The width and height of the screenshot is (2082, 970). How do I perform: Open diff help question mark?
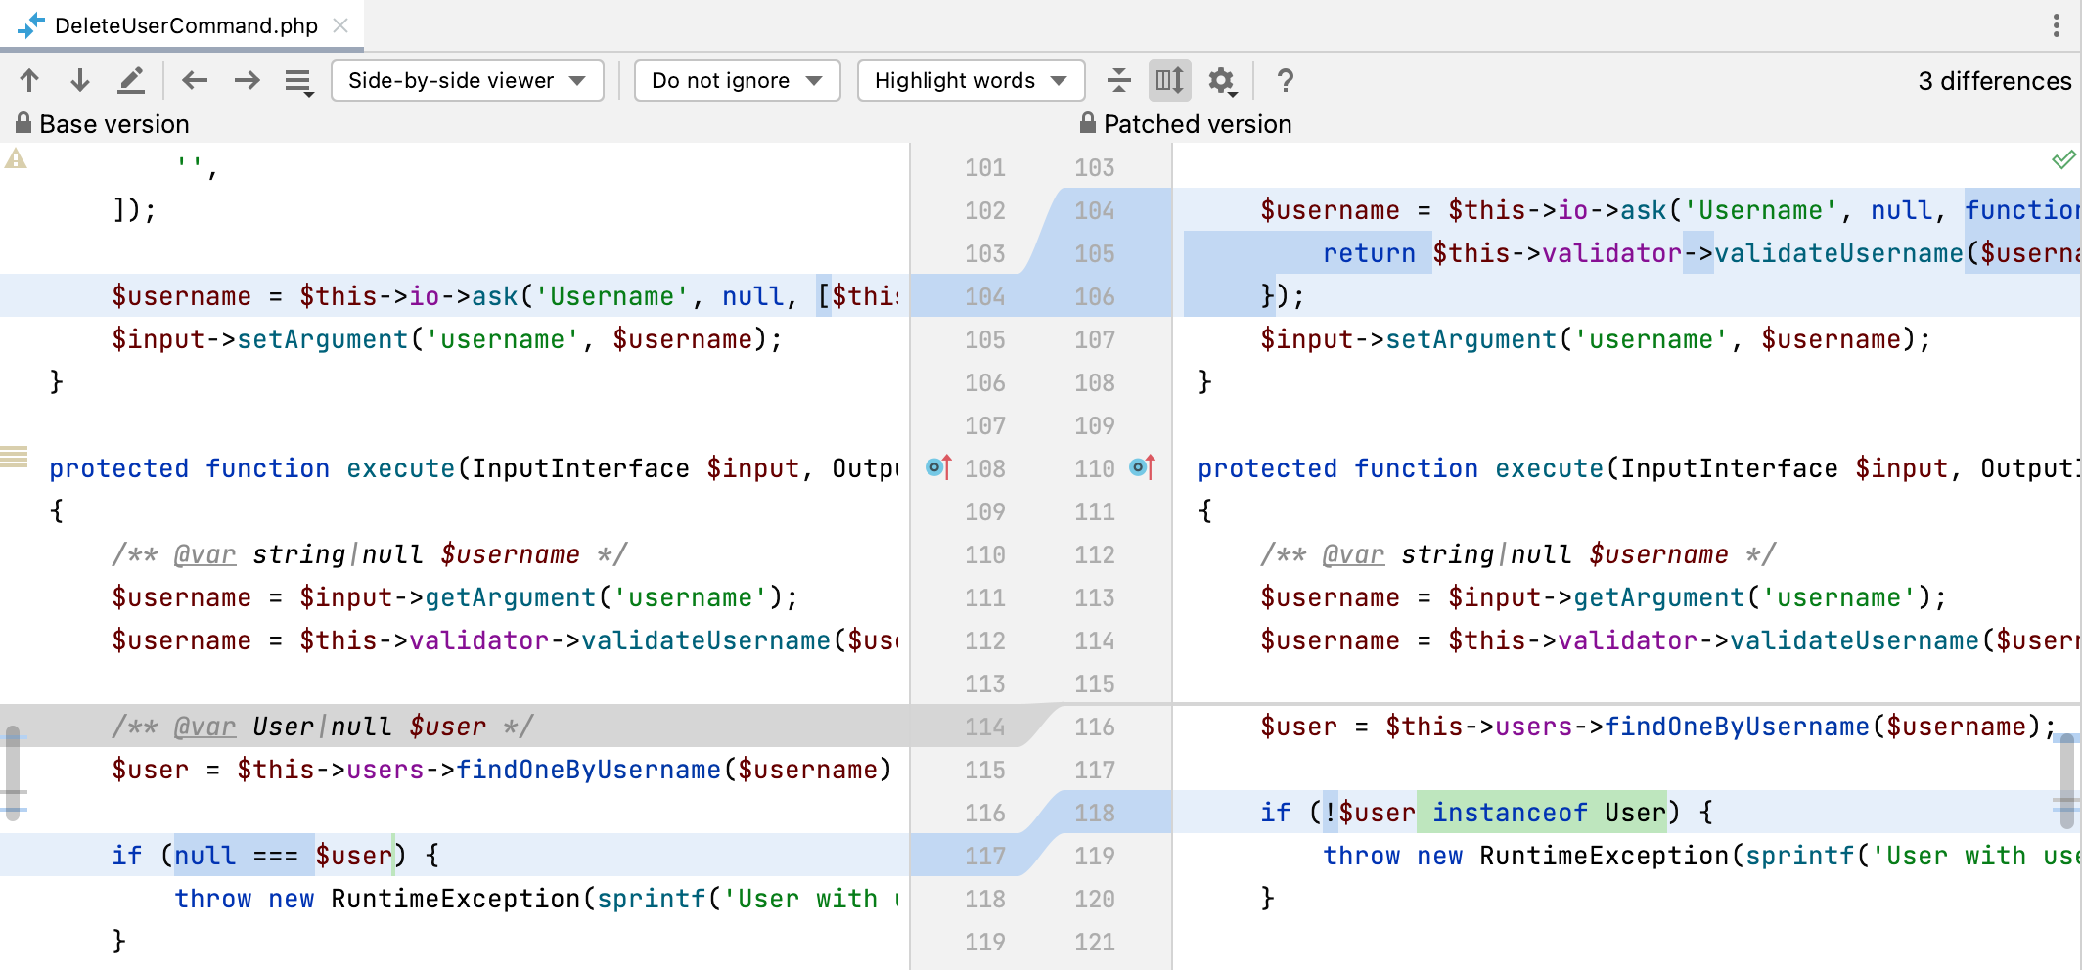tap(1286, 80)
